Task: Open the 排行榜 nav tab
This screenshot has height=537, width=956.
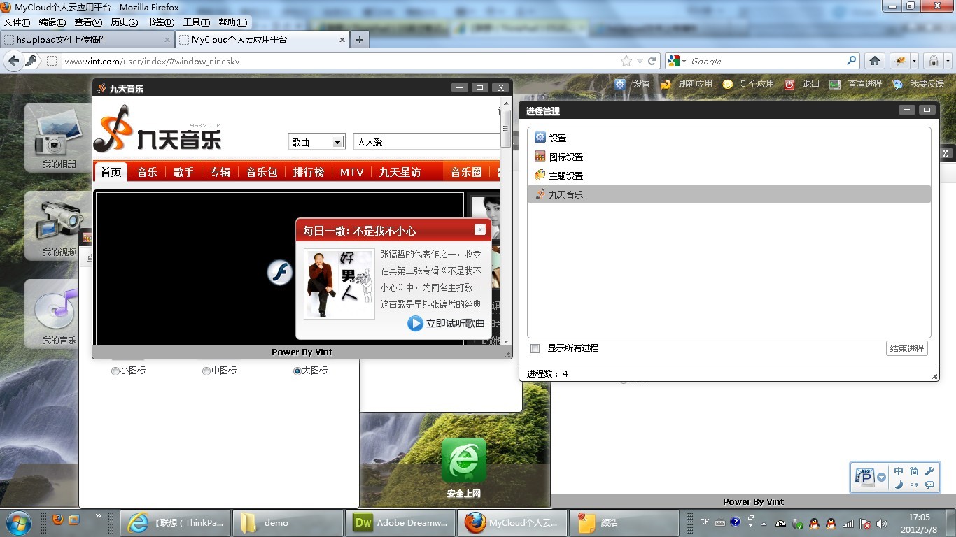Action: [309, 172]
